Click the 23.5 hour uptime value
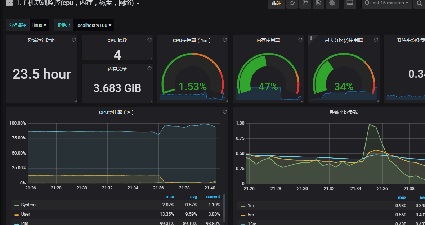425x225 pixels. coord(42,74)
